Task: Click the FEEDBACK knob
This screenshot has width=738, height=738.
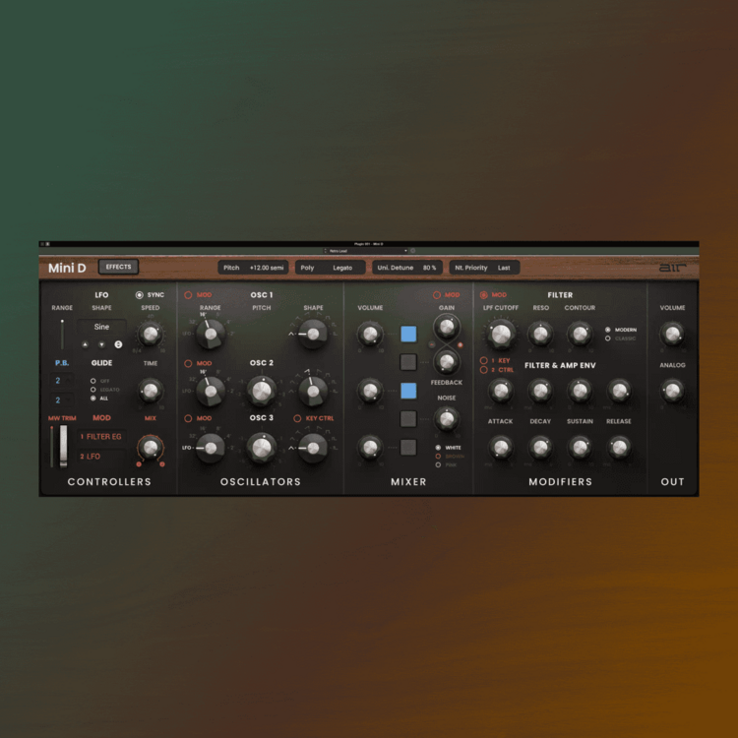Action: point(446,362)
